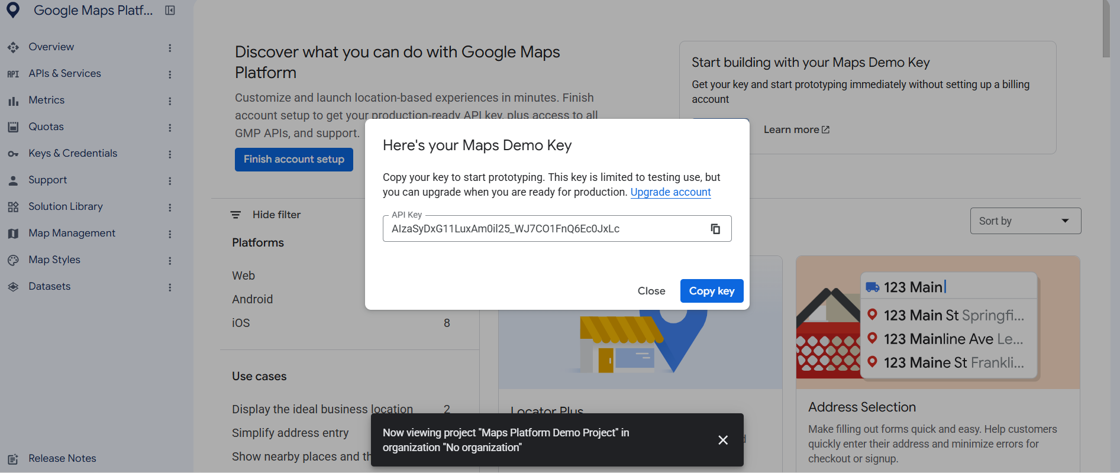
Task: Open Release Notes link
Action: pyautogui.click(x=62, y=458)
